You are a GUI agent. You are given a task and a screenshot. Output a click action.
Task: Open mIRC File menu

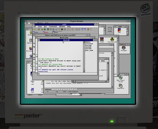pos(35,27)
